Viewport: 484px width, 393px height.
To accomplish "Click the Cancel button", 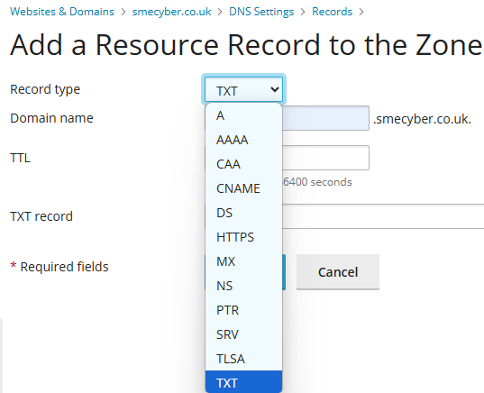I will 338,272.
